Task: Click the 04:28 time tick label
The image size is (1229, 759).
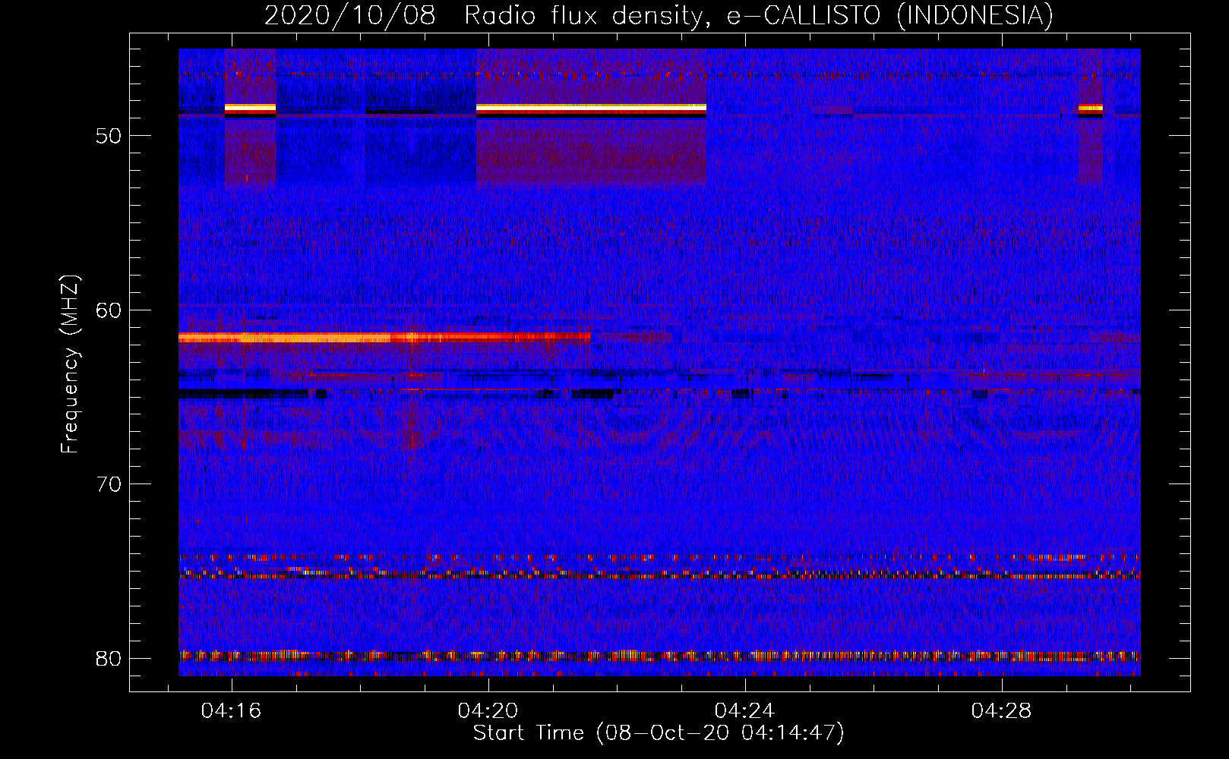Action: pyautogui.click(x=1001, y=710)
